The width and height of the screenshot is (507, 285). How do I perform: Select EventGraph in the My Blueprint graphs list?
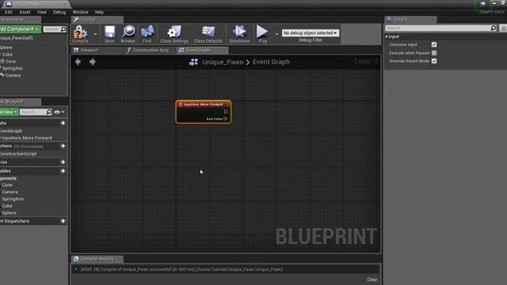tap(11, 131)
